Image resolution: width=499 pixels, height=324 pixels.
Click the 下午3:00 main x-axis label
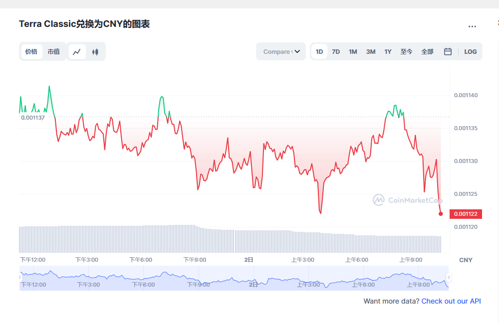[x=86, y=260]
